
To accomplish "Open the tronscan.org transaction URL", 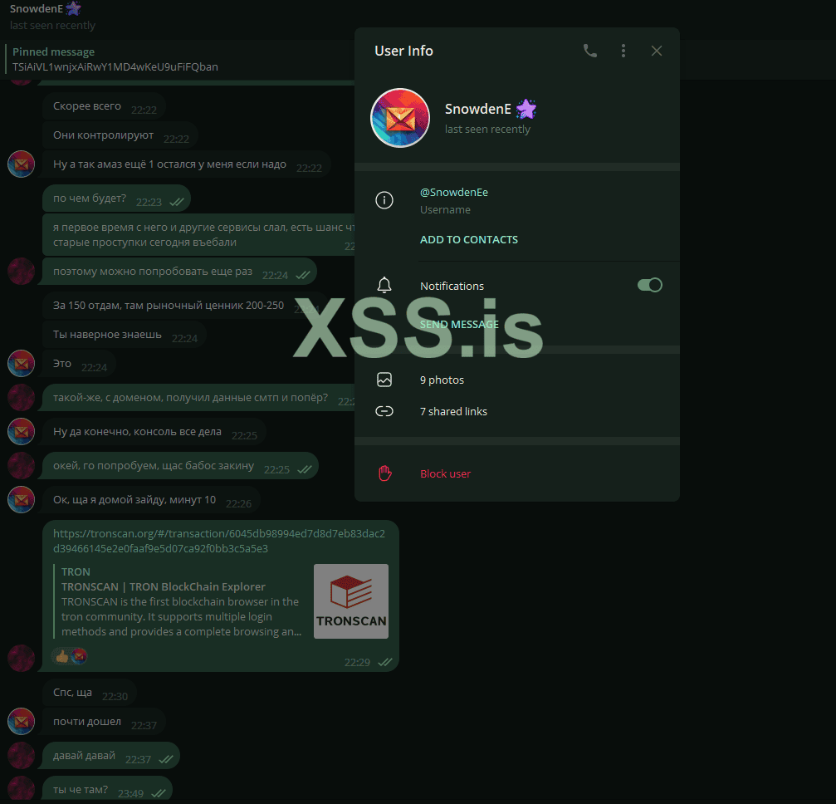I will click(x=218, y=540).
